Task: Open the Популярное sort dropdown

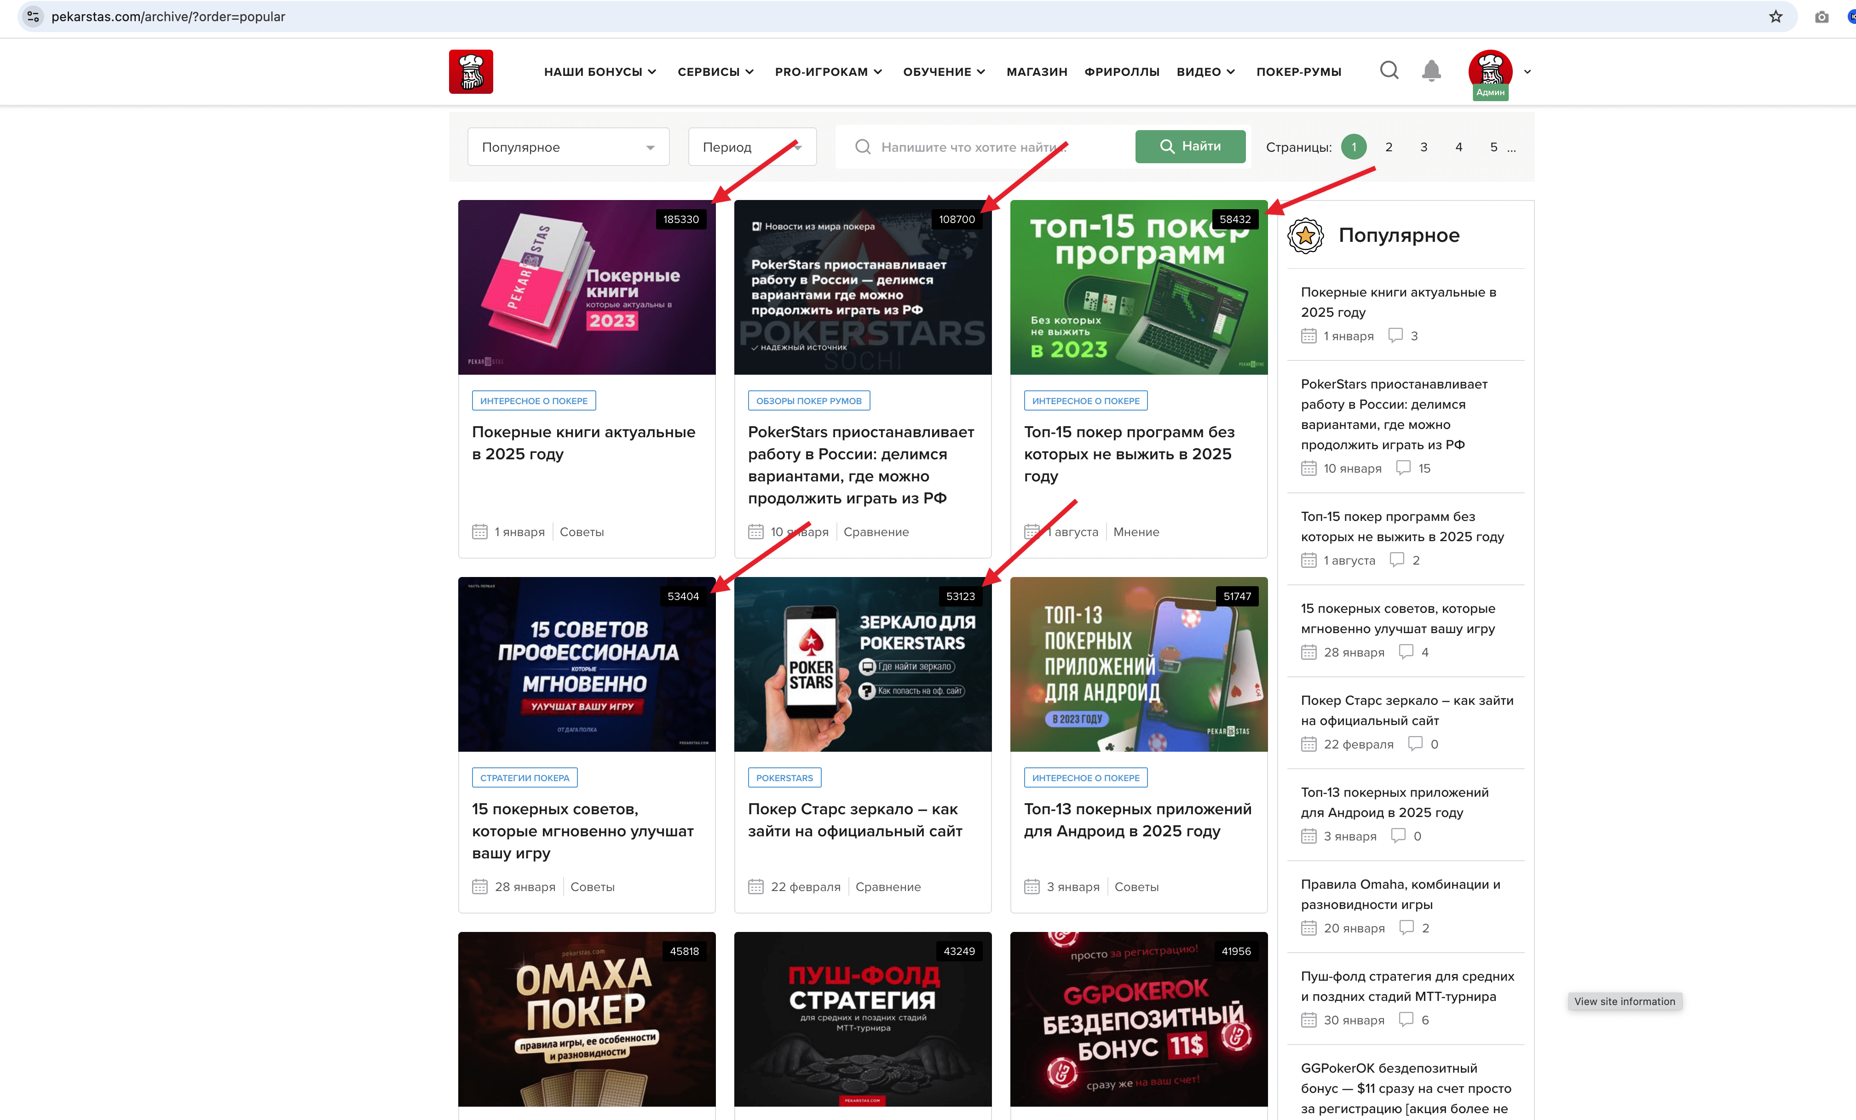Action: point(568,147)
